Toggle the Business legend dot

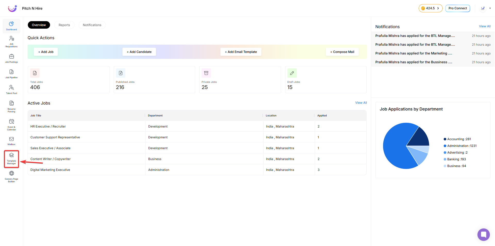[445, 166]
